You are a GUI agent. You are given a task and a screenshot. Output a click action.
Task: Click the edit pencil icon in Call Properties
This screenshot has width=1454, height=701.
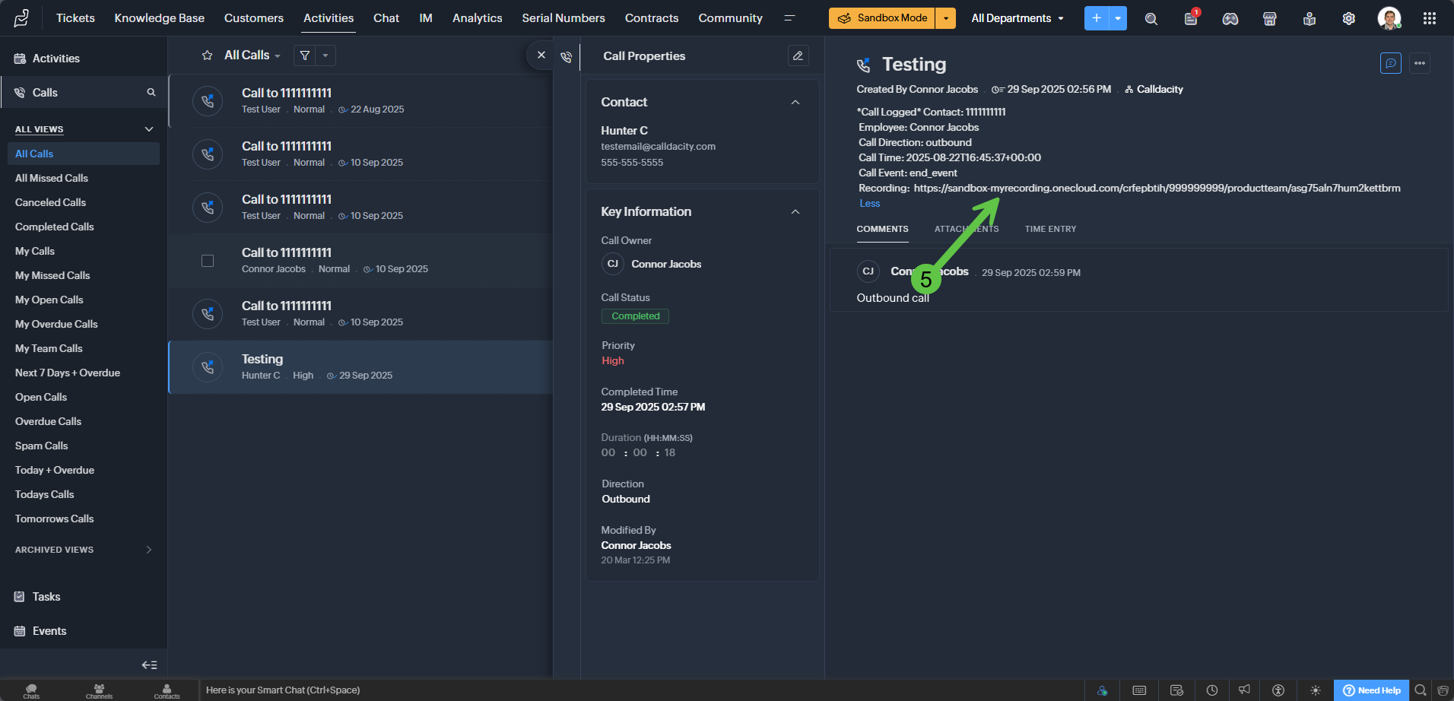(x=798, y=56)
